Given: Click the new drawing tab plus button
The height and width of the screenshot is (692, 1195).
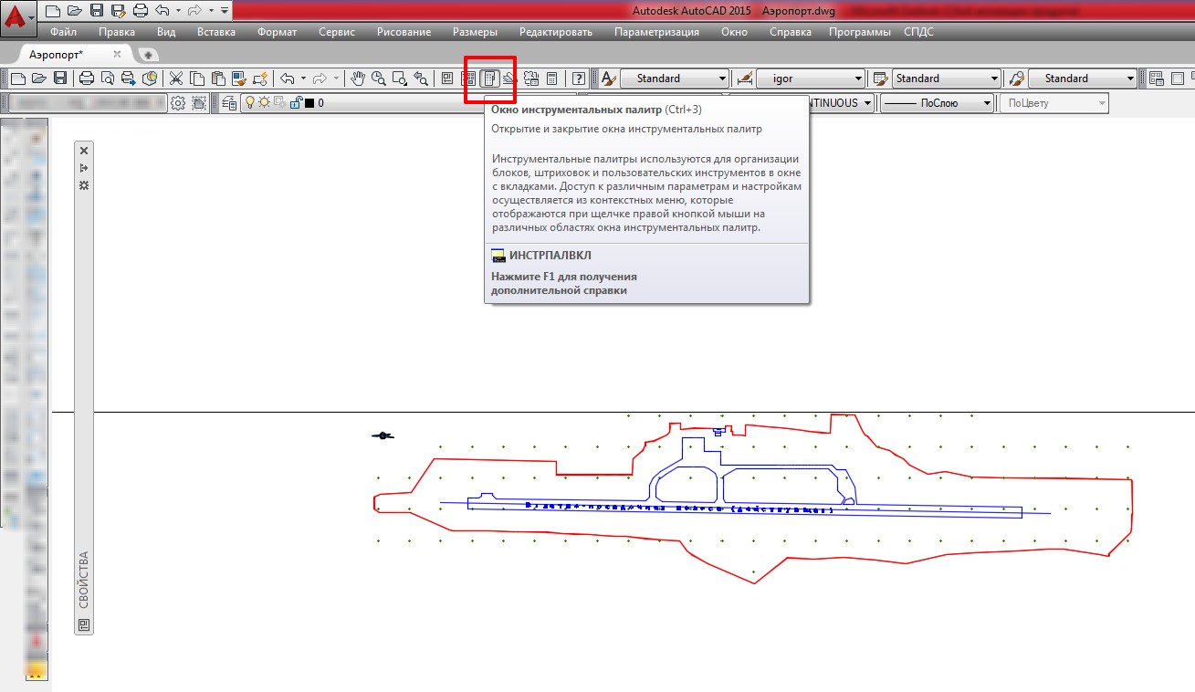Looking at the screenshot, I should [x=147, y=55].
